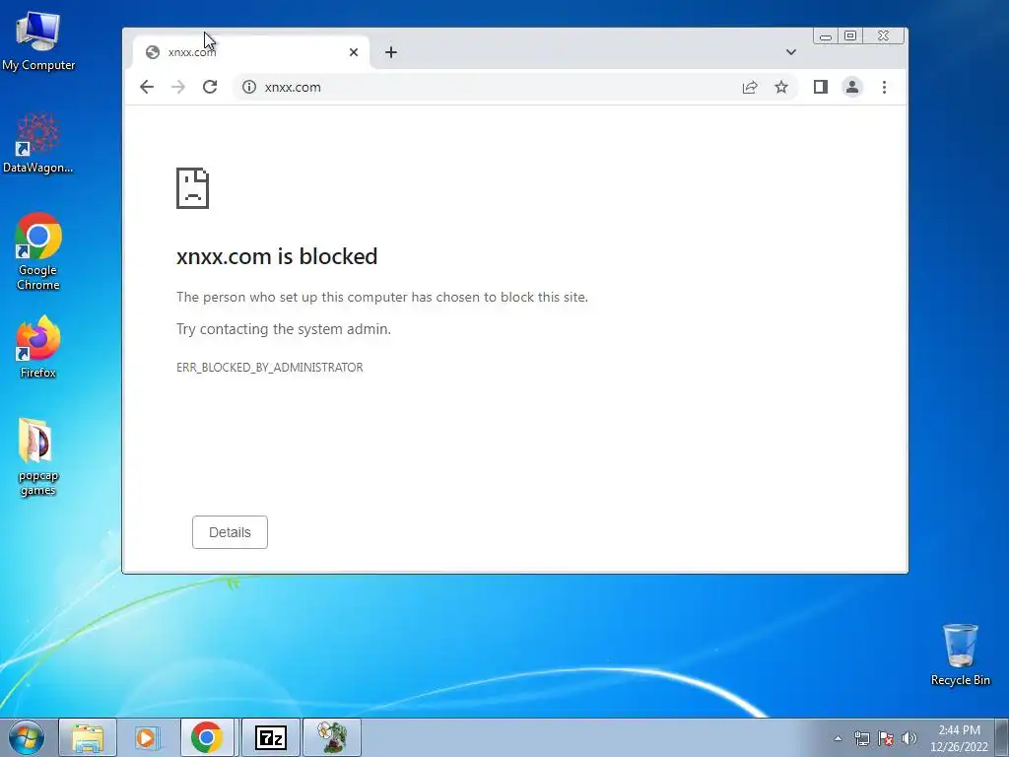Open 7-Zip from the taskbar
The image size is (1009, 757).
coord(270,737)
